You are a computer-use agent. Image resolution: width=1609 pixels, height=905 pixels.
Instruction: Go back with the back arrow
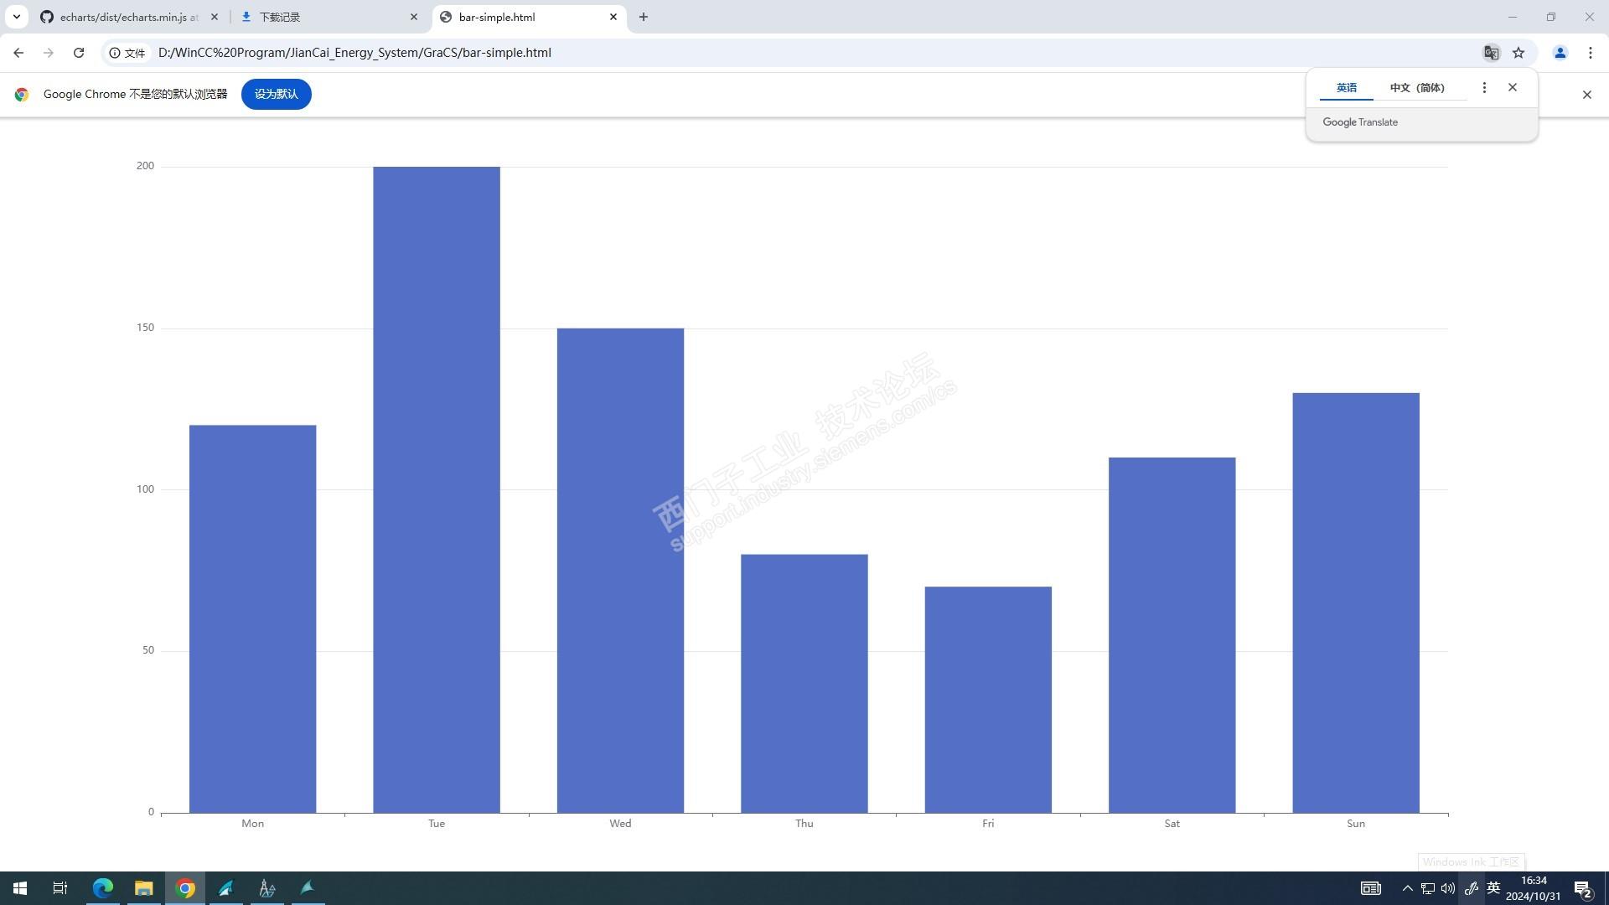[18, 53]
